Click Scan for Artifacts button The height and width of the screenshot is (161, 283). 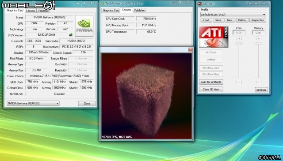[211, 82]
